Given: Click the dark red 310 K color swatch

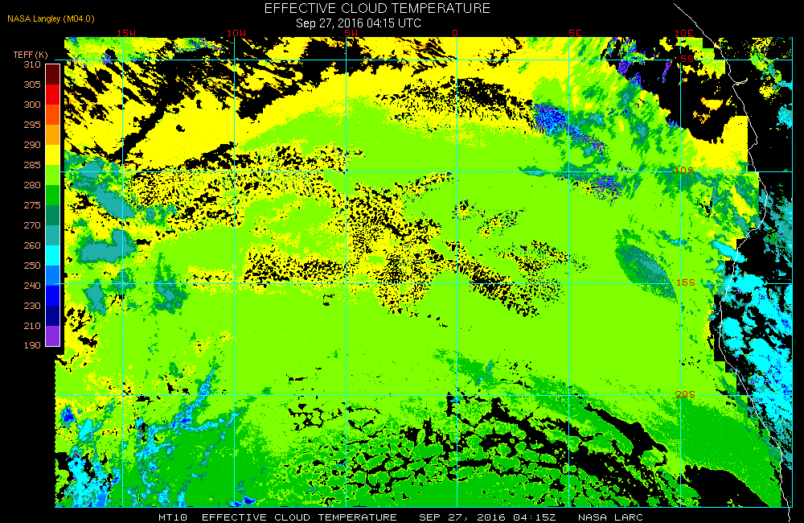Looking at the screenshot, I should (53, 74).
